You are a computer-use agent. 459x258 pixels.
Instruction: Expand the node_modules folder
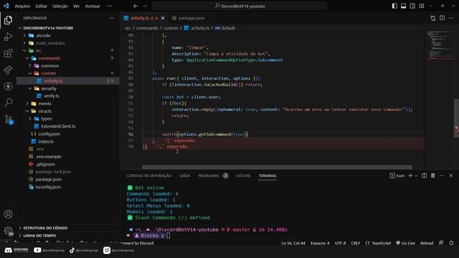pos(49,43)
